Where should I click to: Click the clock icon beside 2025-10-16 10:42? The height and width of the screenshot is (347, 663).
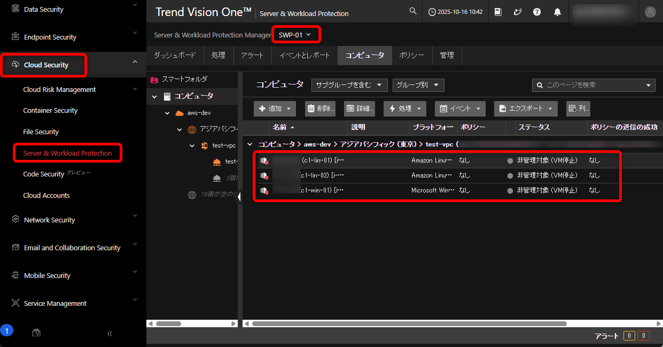coord(432,12)
